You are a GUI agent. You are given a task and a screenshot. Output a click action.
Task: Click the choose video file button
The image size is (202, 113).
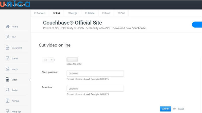(x=72, y=60)
